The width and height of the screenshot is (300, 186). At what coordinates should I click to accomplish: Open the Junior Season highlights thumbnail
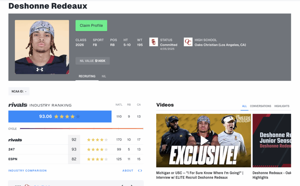[x=272, y=141]
